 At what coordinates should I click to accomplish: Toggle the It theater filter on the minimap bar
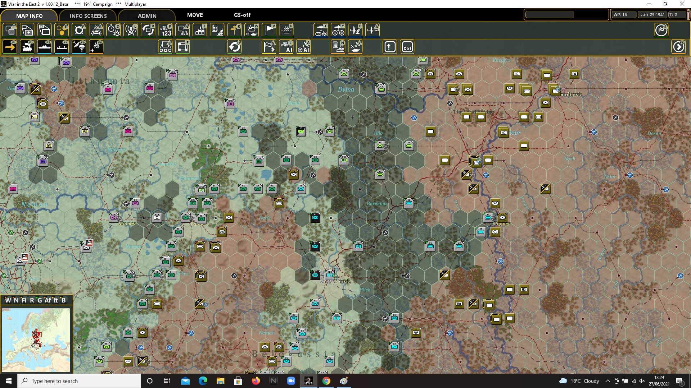55,300
